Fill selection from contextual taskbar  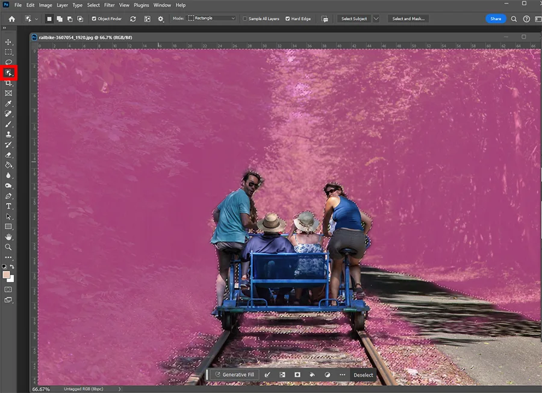(312, 375)
